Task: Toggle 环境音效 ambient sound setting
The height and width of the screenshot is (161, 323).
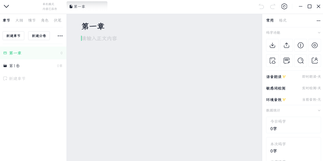Action: click(311, 99)
